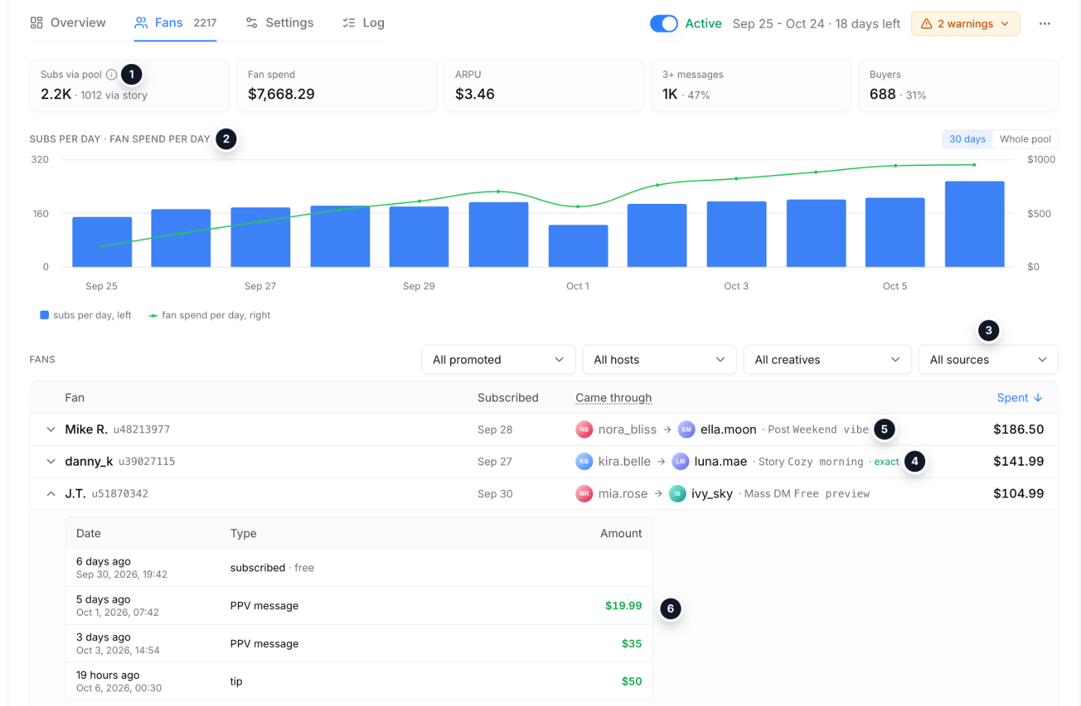Switch to the Fans tab
Screen dimensions: 1081x706
[x=175, y=23]
